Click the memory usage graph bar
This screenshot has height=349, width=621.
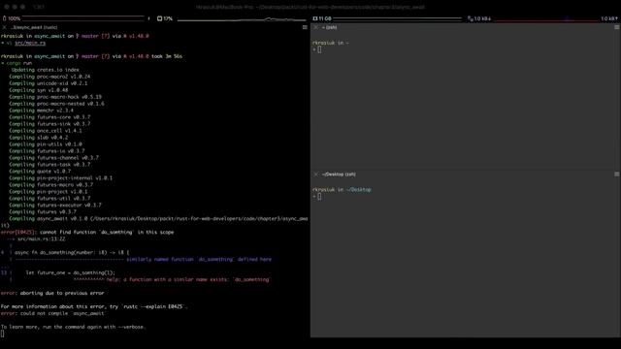pyautogui.click(x=397, y=18)
